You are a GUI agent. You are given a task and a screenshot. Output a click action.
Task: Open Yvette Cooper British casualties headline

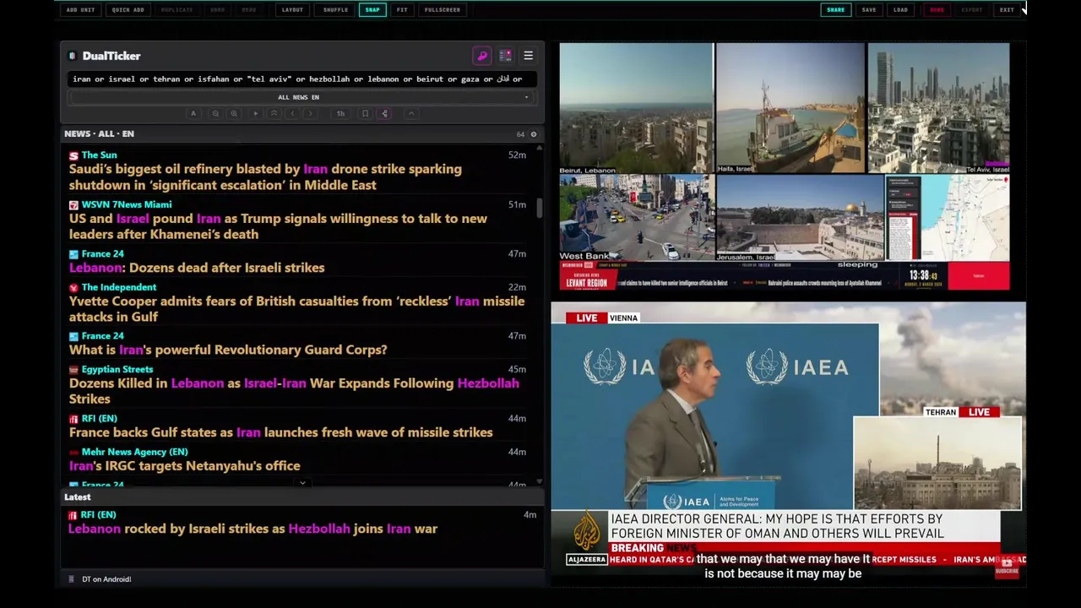296,308
